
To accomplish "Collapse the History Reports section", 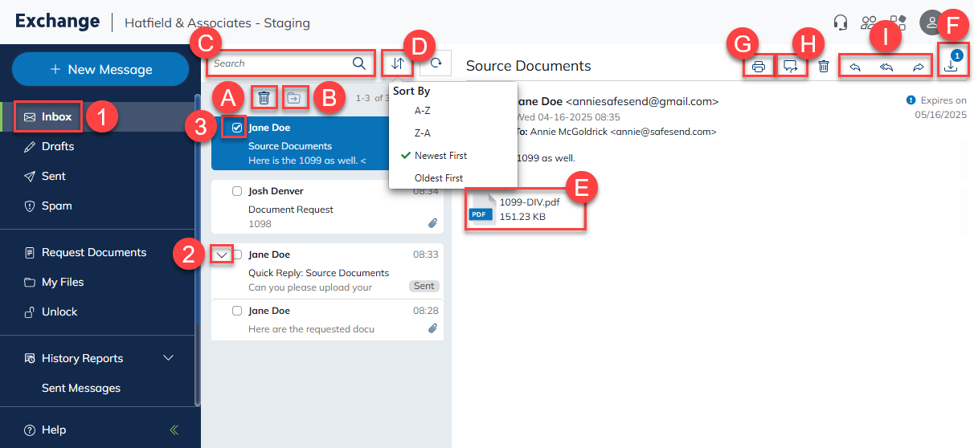I will click(x=168, y=358).
